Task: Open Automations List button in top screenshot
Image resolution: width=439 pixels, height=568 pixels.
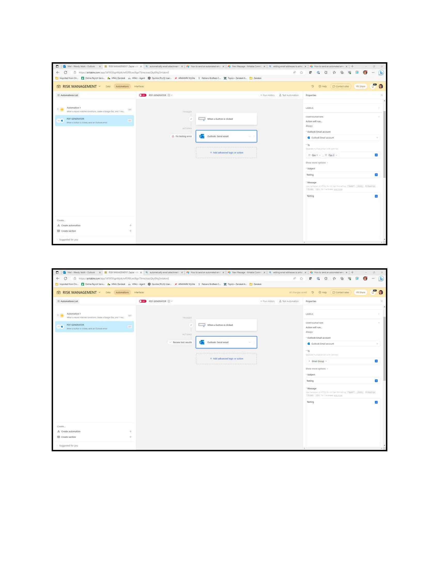Action: pyautogui.click(x=68, y=95)
